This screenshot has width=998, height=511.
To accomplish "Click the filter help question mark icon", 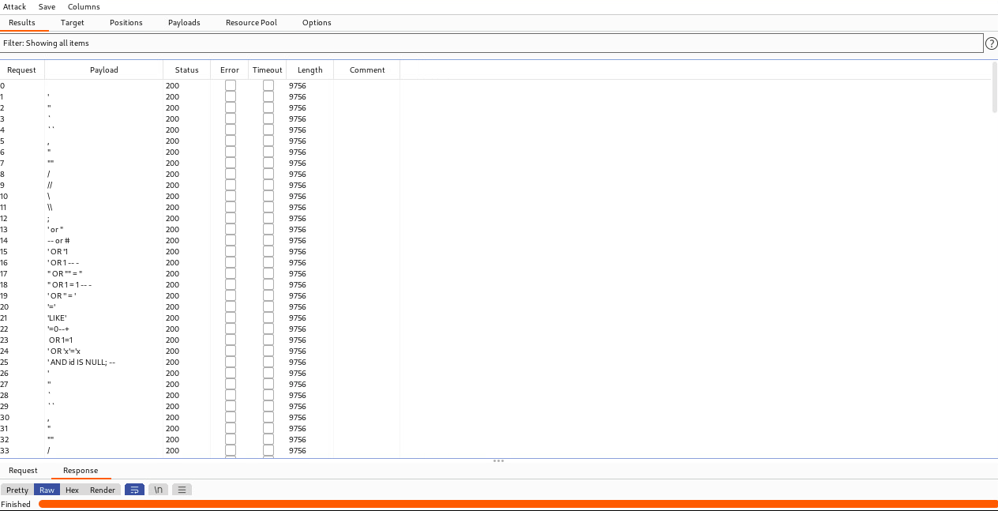I will [x=991, y=43].
